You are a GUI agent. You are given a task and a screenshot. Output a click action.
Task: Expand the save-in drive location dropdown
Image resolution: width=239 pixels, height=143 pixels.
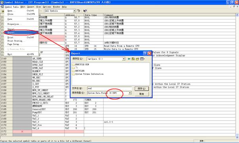[123, 59]
